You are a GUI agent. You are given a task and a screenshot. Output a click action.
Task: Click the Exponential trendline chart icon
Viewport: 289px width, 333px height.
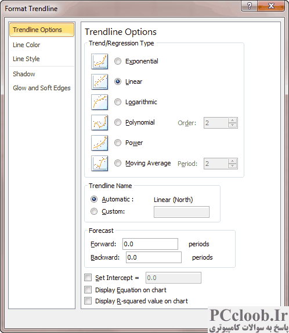point(99,62)
